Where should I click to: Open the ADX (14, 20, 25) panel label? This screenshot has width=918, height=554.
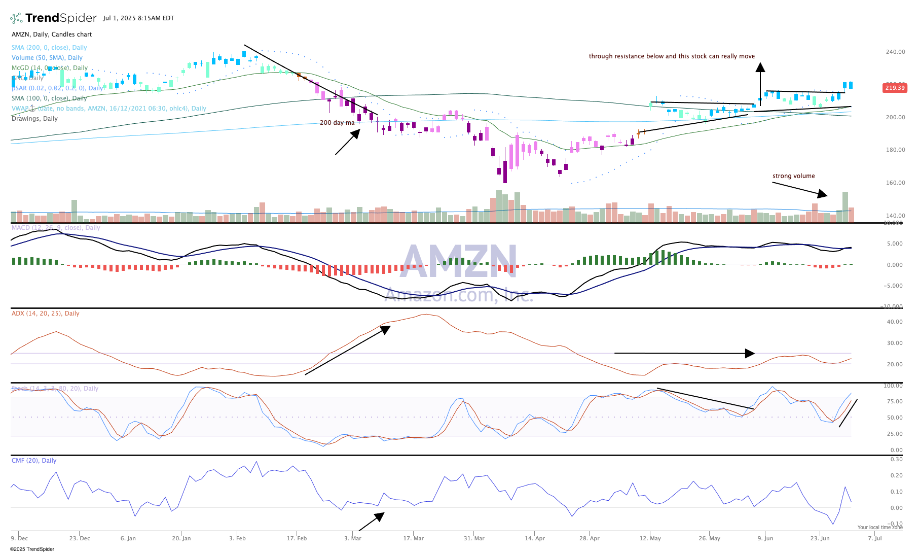click(x=46, y=314)
